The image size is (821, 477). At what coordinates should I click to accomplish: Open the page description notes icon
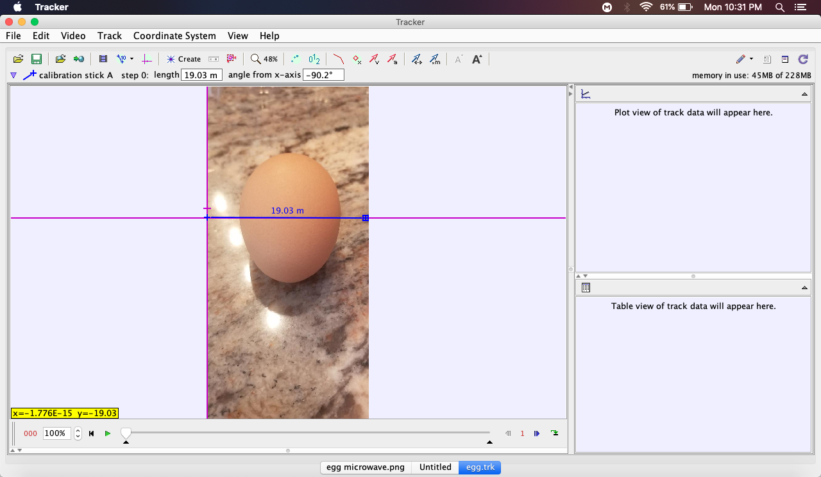tap(767, 59)
